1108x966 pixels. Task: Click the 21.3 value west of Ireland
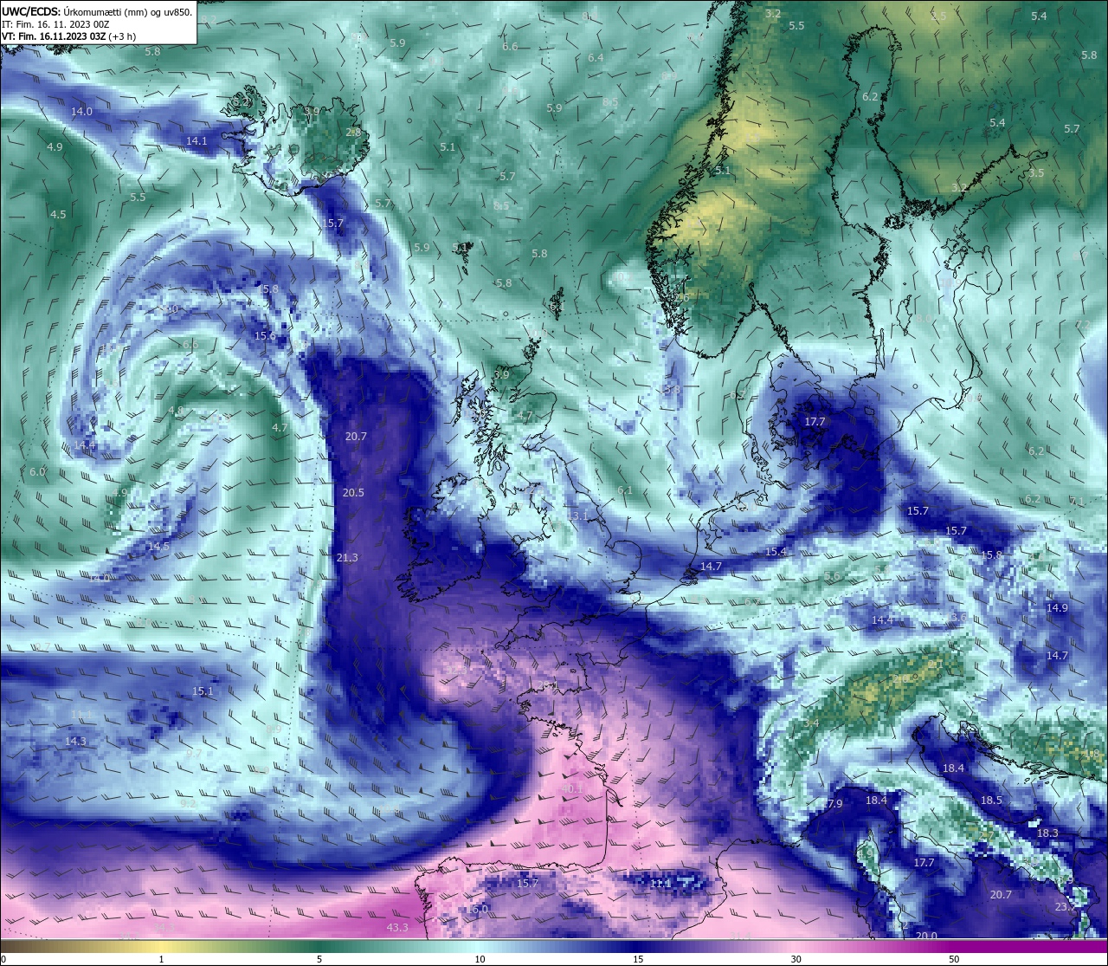[347, 557]
